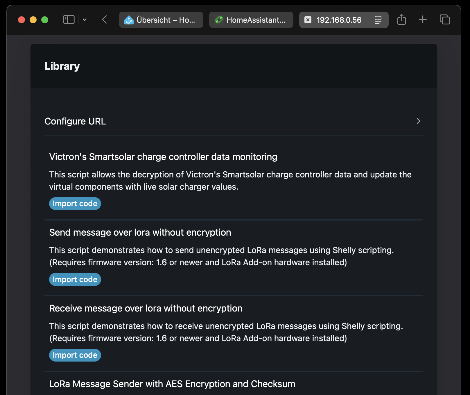The image size is (470, 395).
Task: Close the 192.168.0.56 tab
Action: pyautogui.click(x=308, y=20)
